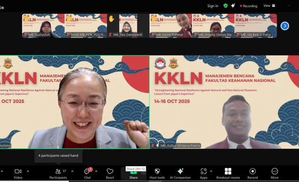The width and height of the screenshot is (299, 182).
Task: Expand the Apps options chevron
Action: 211,171
